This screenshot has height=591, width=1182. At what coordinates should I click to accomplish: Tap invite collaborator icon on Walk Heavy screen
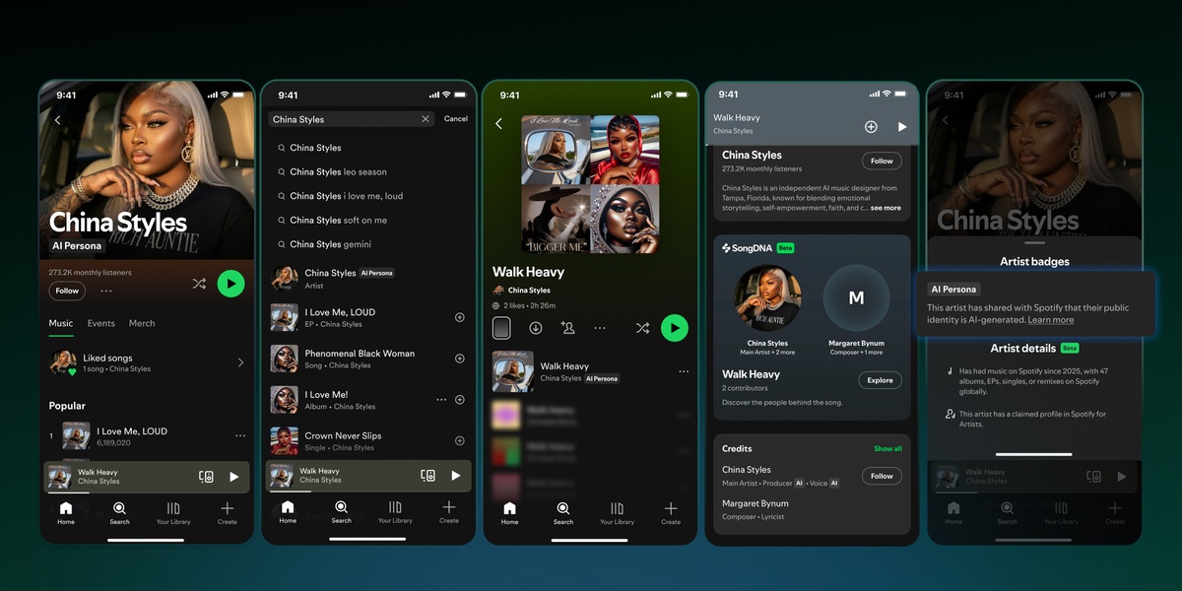pos(567,328)
